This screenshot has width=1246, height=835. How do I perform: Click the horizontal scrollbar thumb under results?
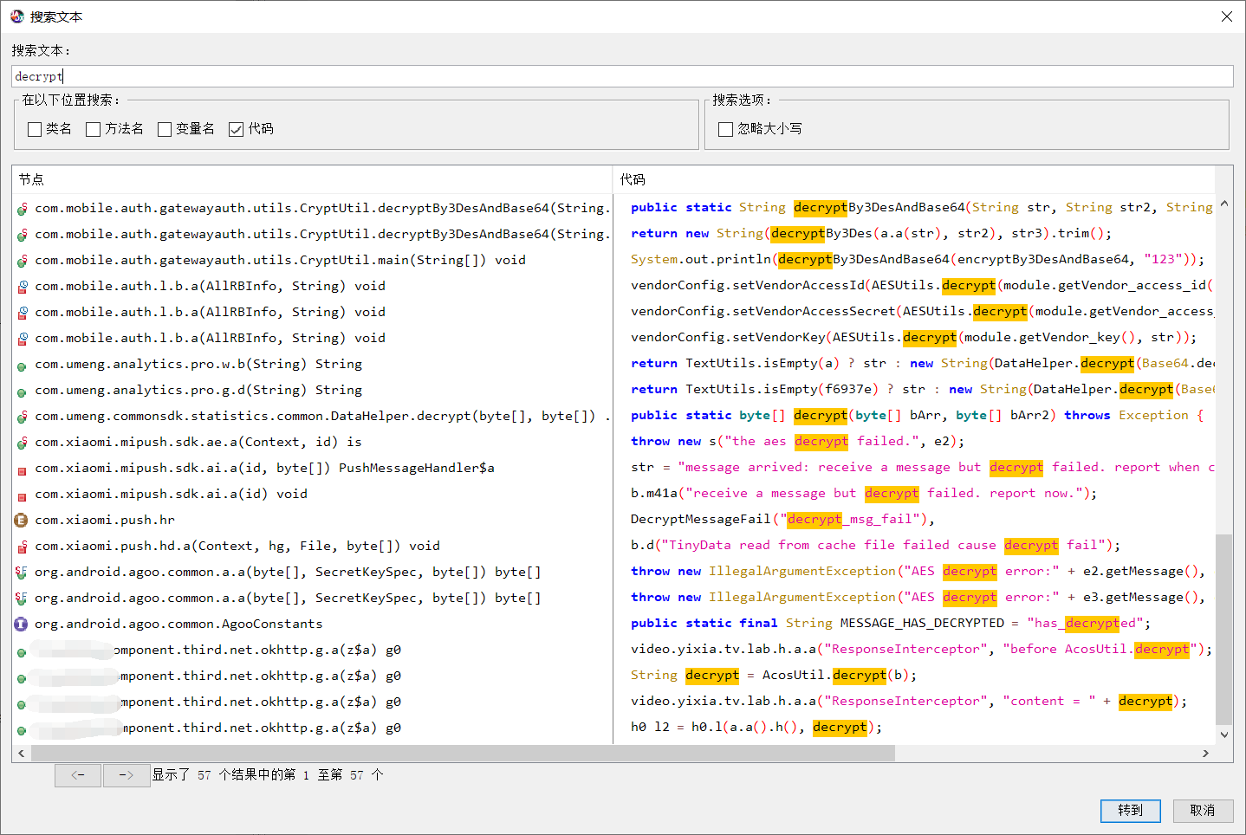463,754
